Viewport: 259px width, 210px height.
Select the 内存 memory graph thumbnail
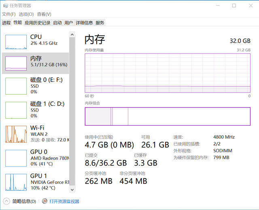16,64
